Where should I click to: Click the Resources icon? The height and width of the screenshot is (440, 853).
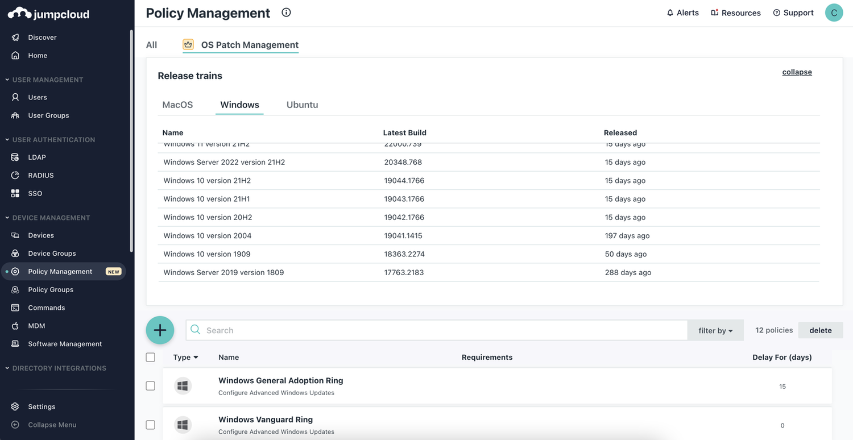715,13
